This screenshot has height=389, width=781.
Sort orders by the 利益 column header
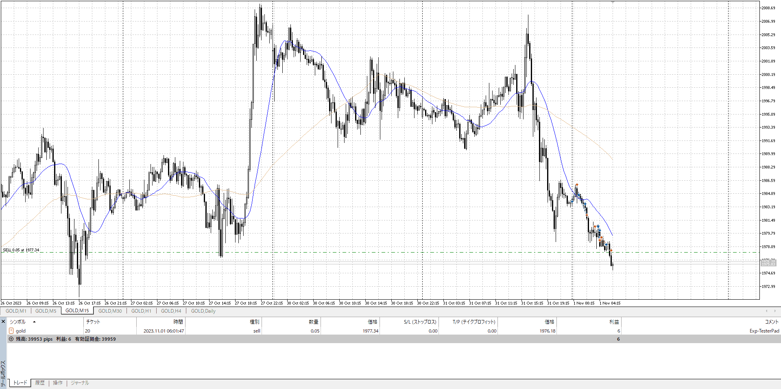614,322
